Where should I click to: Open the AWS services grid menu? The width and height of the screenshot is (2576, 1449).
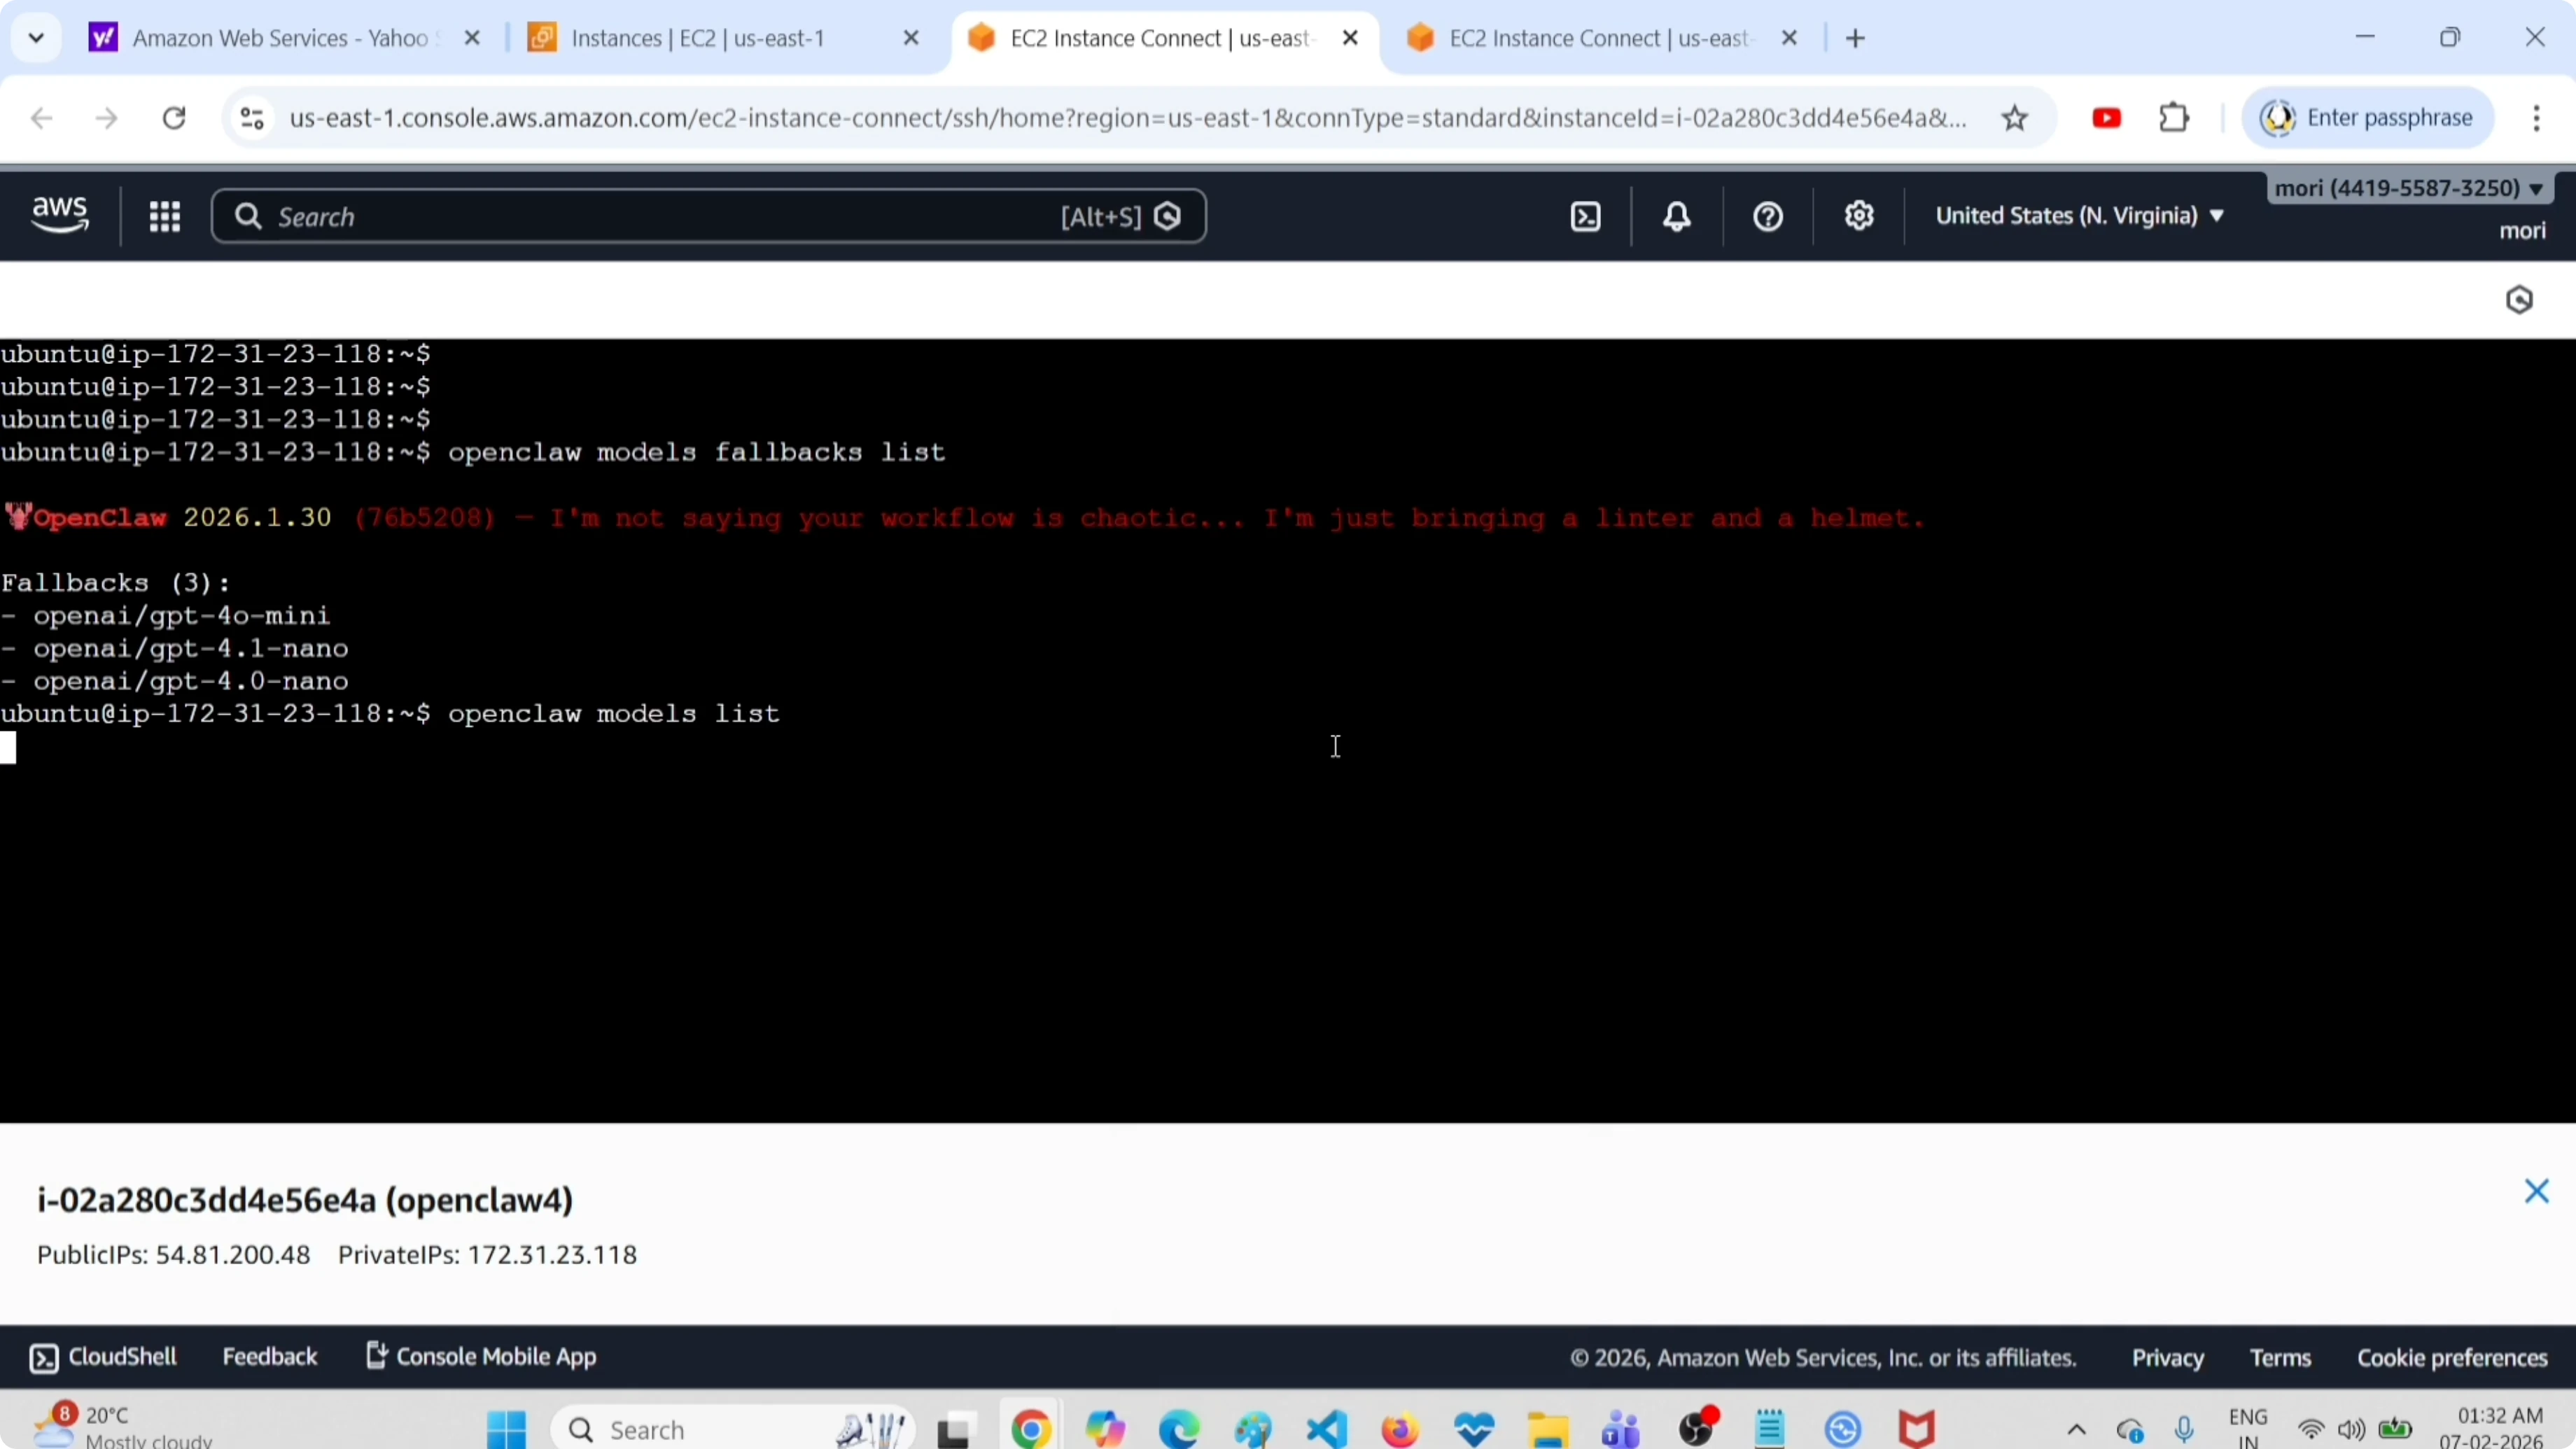point(165,217)
